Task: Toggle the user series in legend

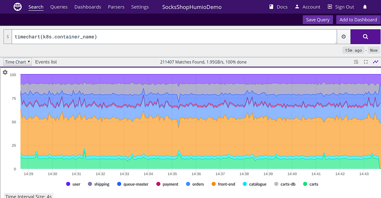Action: point(73,184)
